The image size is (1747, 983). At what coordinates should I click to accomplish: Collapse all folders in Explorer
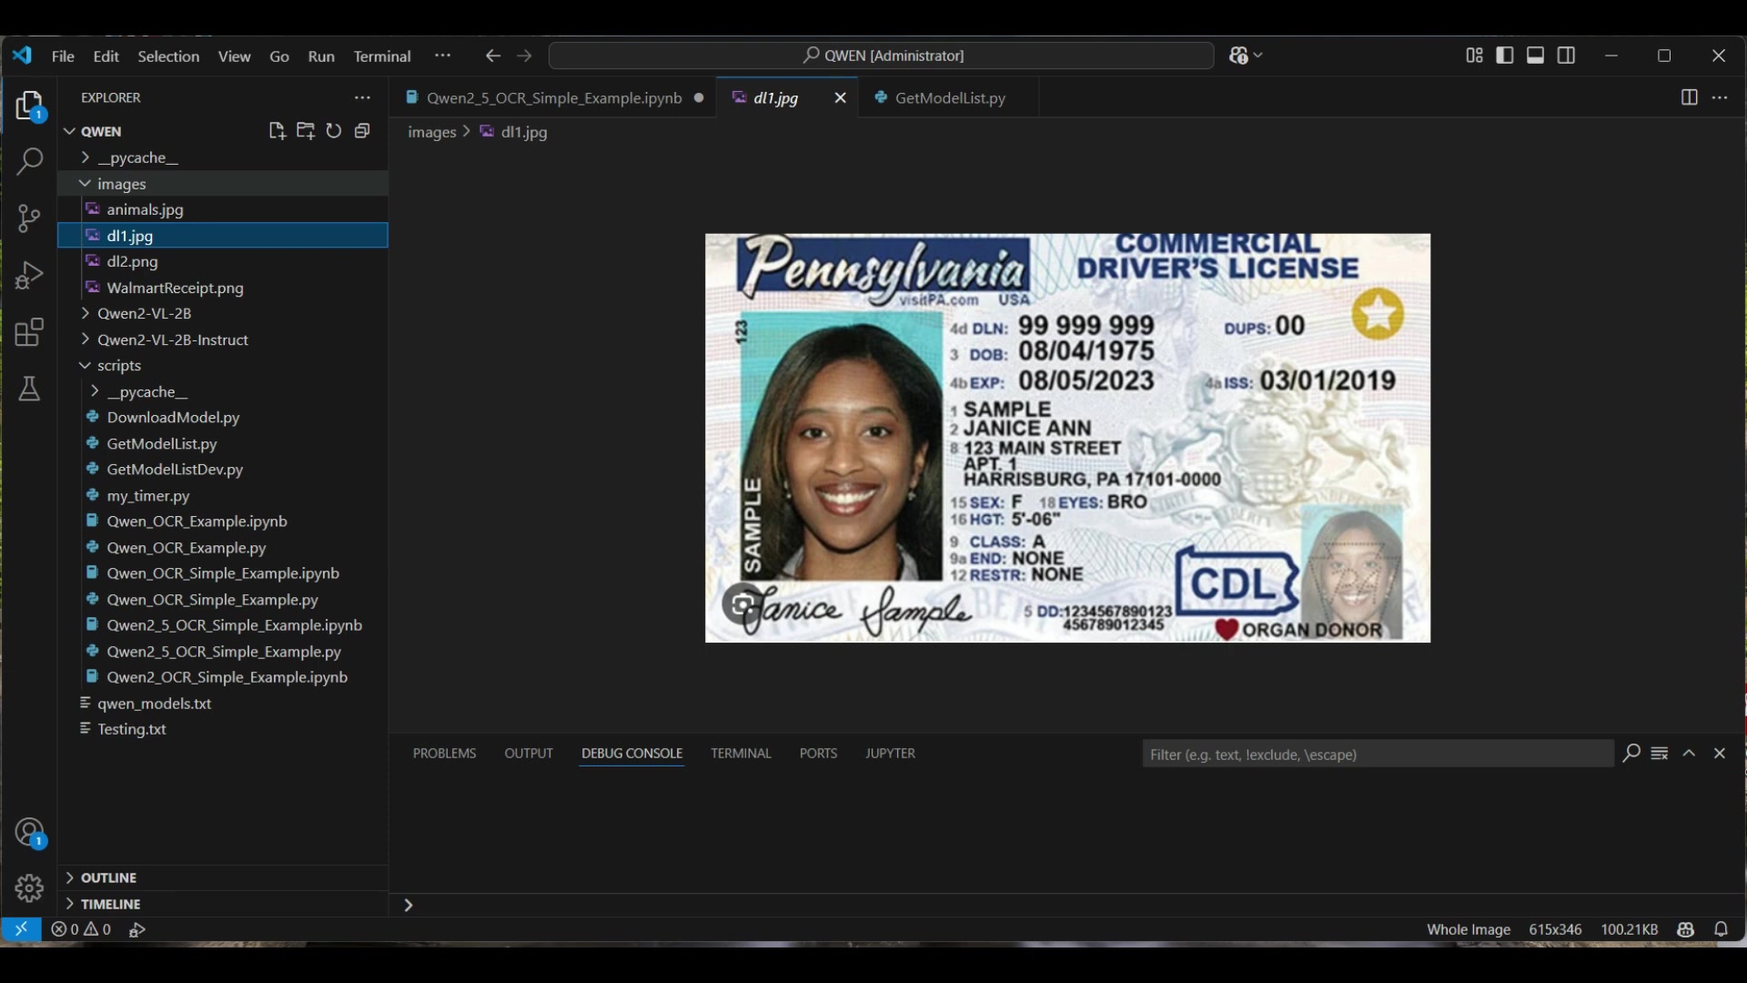click(x=362, y=131)
